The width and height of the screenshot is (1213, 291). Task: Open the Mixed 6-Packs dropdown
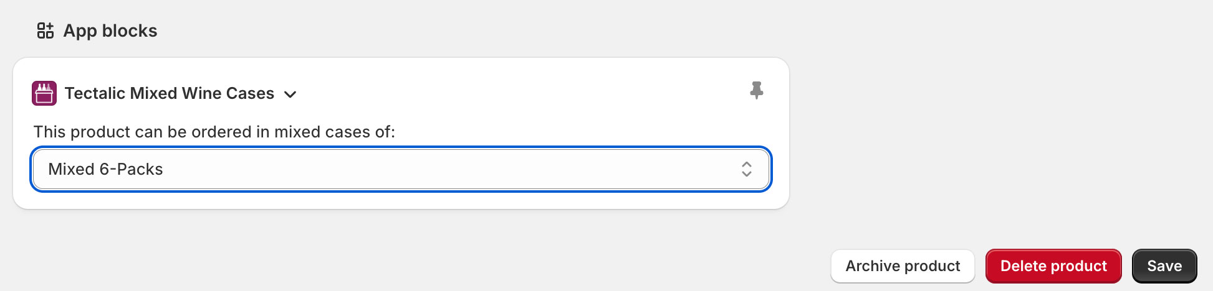coord(401,169)
